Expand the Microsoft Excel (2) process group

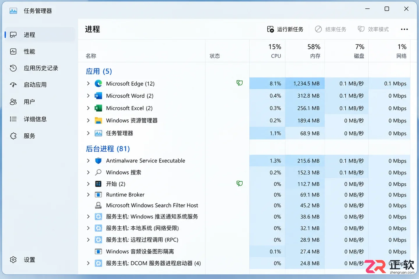click(x=88, y=108)
